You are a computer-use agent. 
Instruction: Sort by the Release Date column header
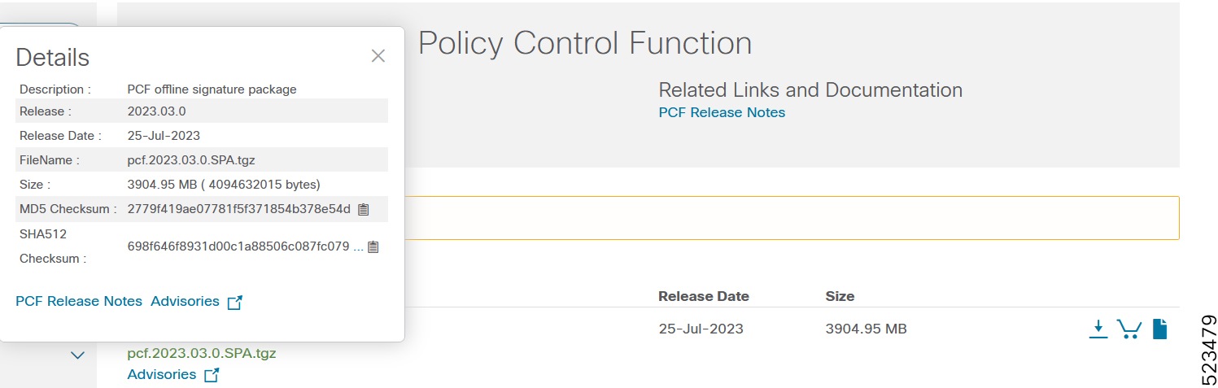coord(703,296)
